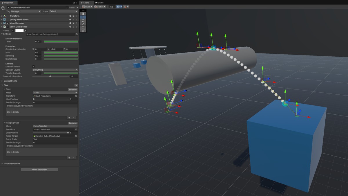The height and width of the screenshot is (196, 348).
Task: Toggle the Enable Collision checkbox
Action: click(33, 66)
